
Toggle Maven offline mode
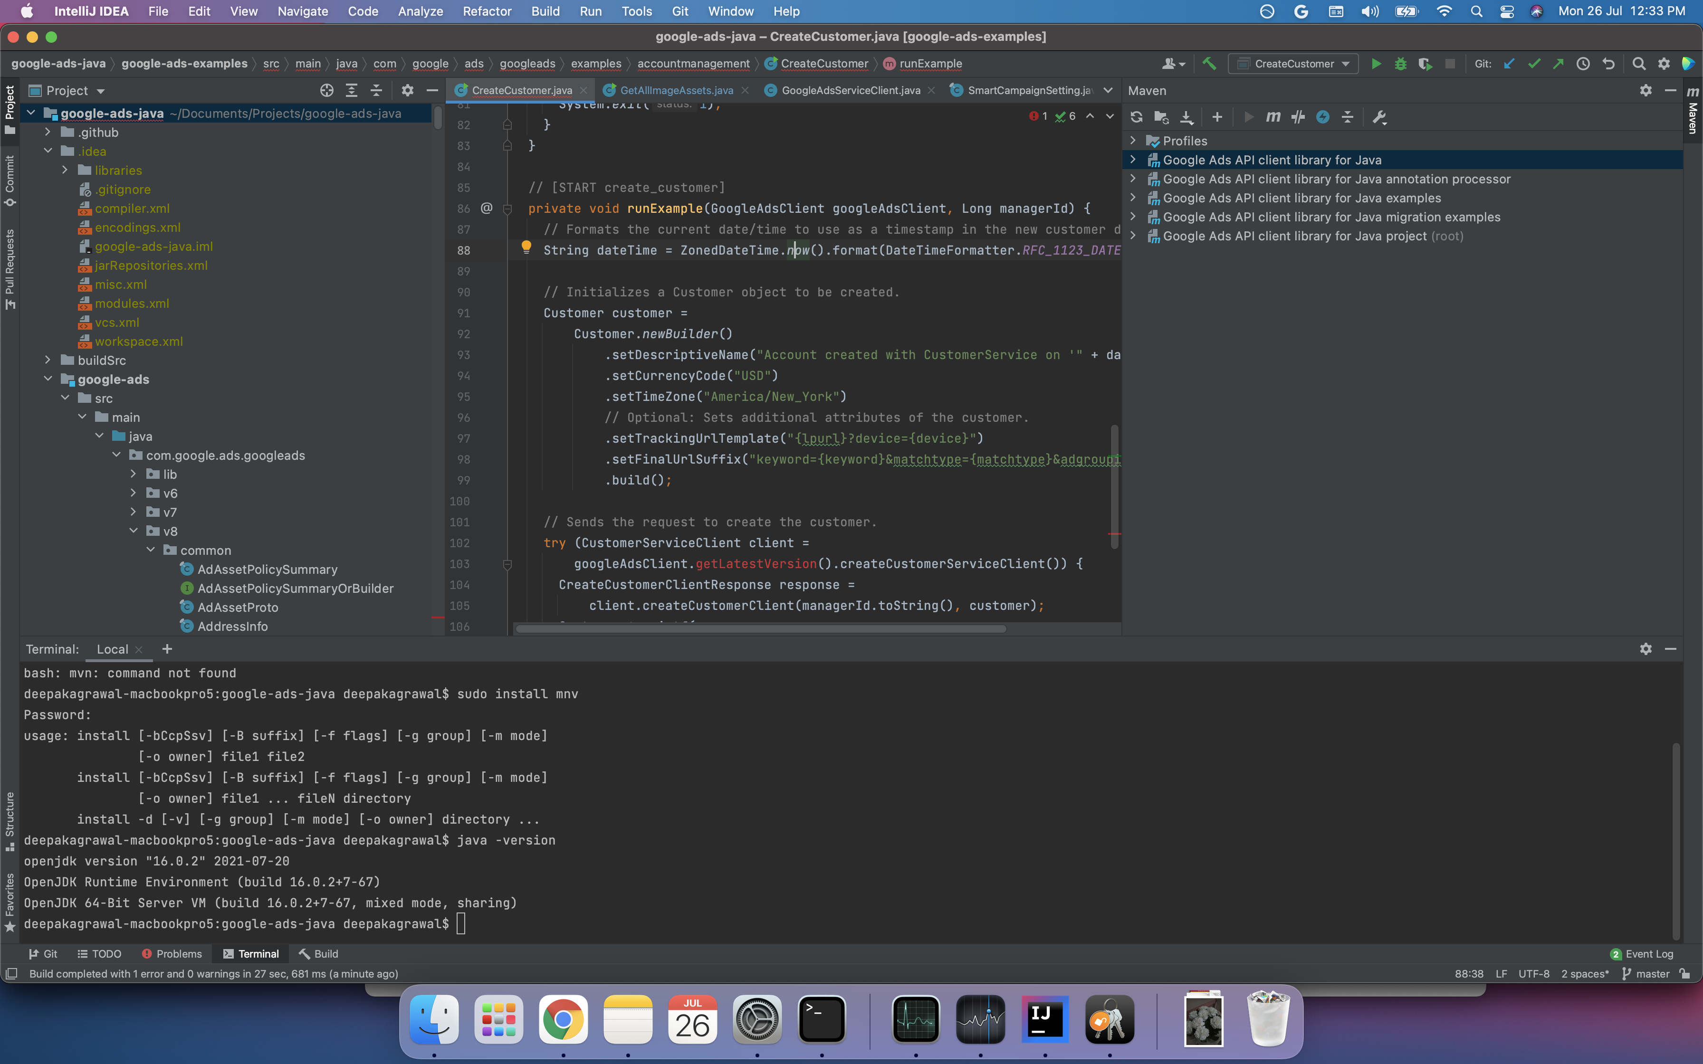(x=1298, y=117)
